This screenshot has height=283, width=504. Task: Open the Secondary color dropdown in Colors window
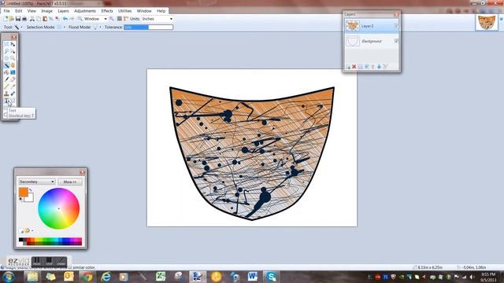(37, 182)
